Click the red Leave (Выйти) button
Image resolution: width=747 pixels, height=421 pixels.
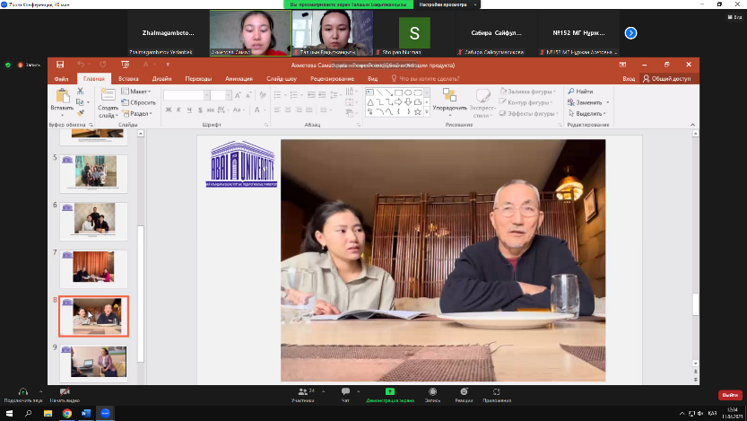click(728, 395)
